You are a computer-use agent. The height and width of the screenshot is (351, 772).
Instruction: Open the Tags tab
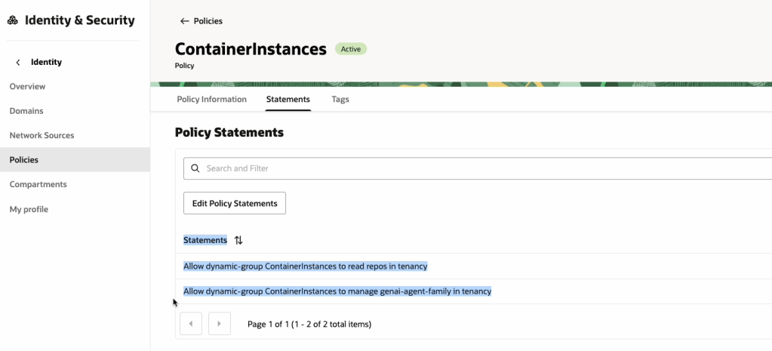[x=340, y=99]
